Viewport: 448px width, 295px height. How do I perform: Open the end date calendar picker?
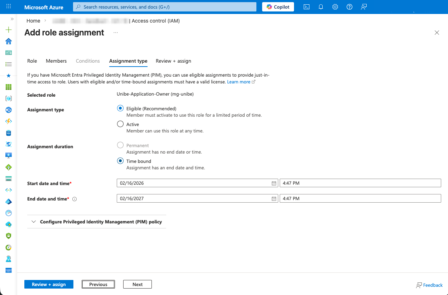pos(274,199)
